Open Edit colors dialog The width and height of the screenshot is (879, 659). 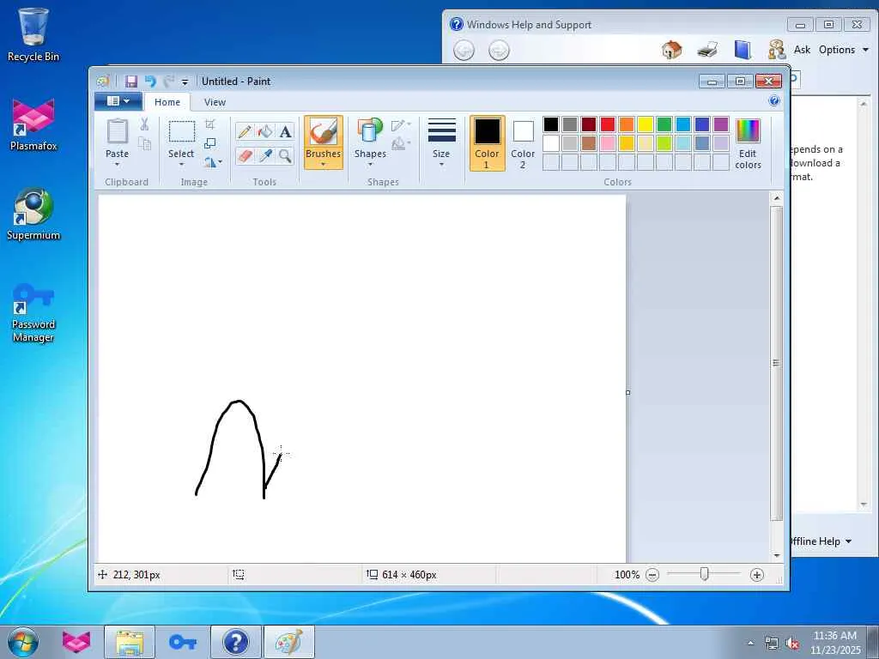click(x=748, y=143)
